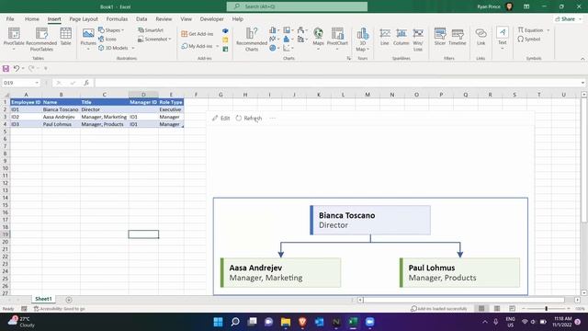Viewport: 588px width, 331px height.
Task: Click the Accessibility status bar message
Action: [x=59, y=309]
